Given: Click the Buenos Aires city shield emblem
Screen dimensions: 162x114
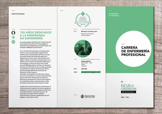Looking at the screenshot, I should tap(82, 97).
